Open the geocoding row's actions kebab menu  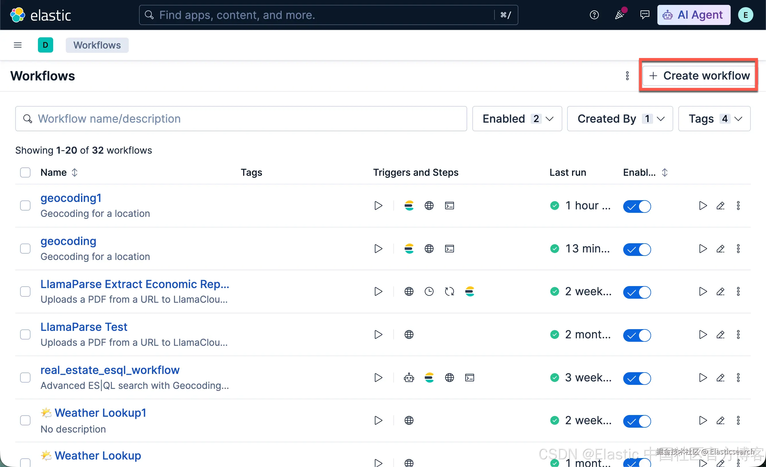click(x=738, y=248)
